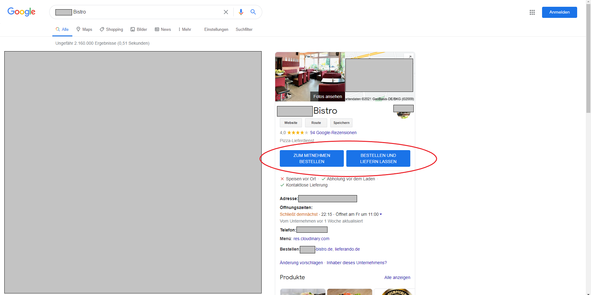The height and width of the screenshot is (295, 591).
Task: Select the Alle results tab
Action: (62, 30)
